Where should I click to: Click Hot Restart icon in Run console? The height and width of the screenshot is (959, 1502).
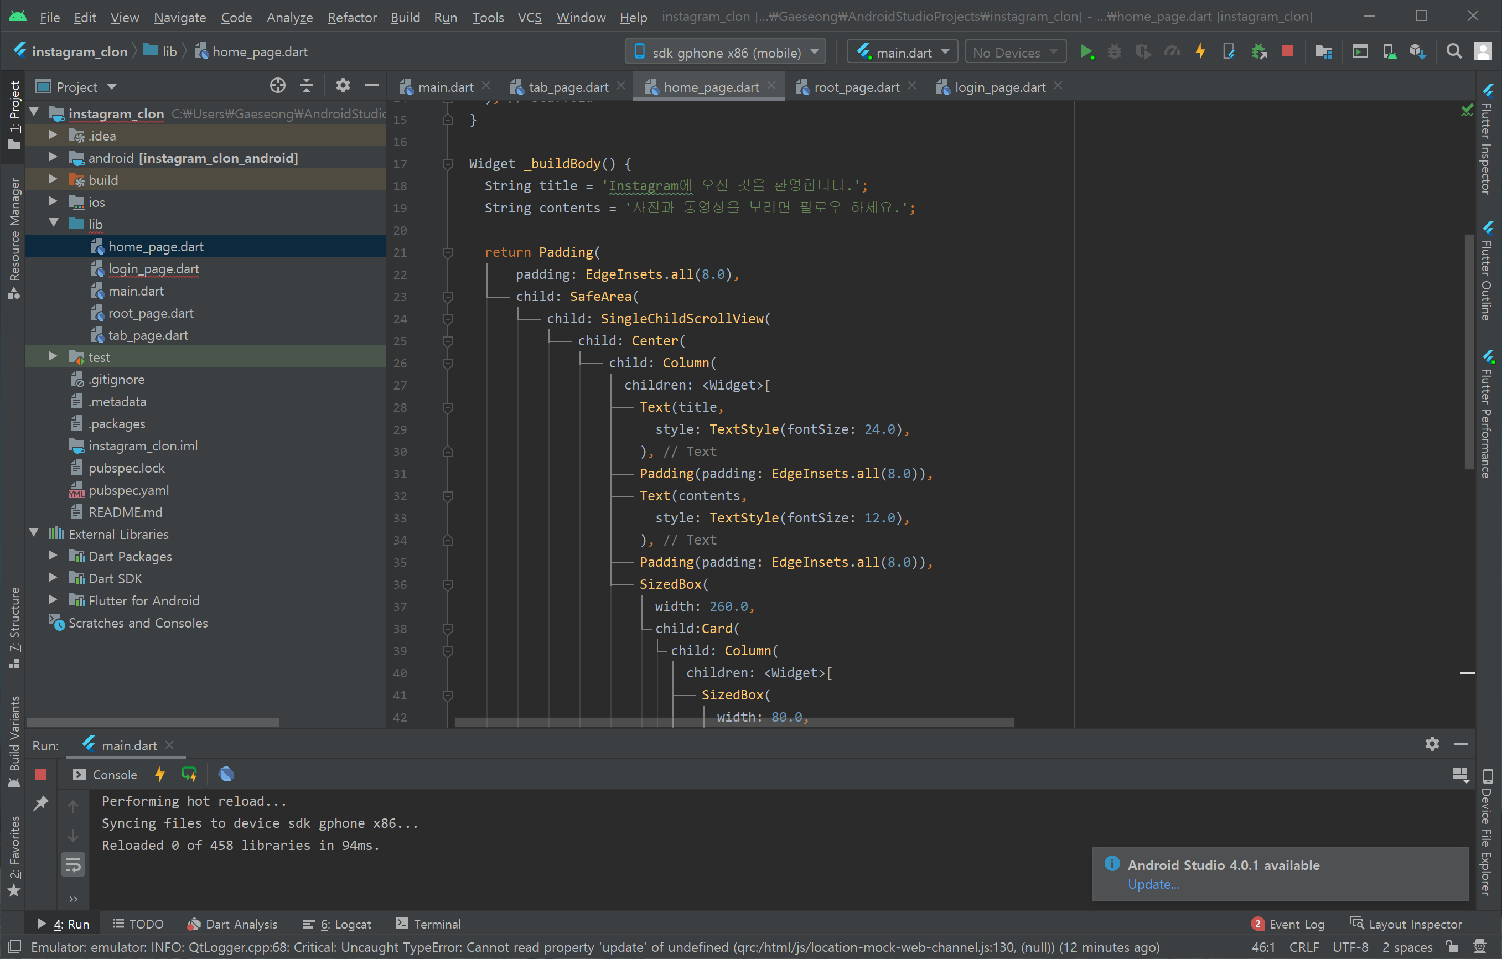point(189,774)
